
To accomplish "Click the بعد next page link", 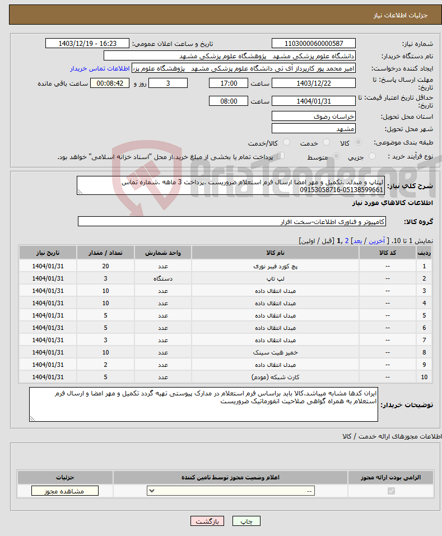I will tap(357, 241).
